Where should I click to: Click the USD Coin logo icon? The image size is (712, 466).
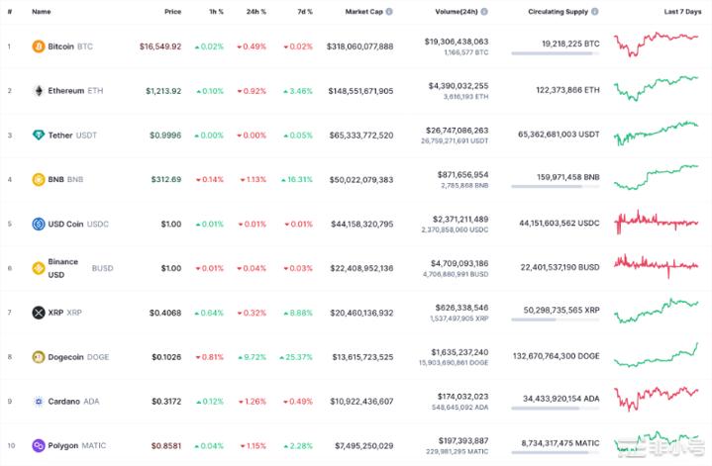tap(39, 225)
